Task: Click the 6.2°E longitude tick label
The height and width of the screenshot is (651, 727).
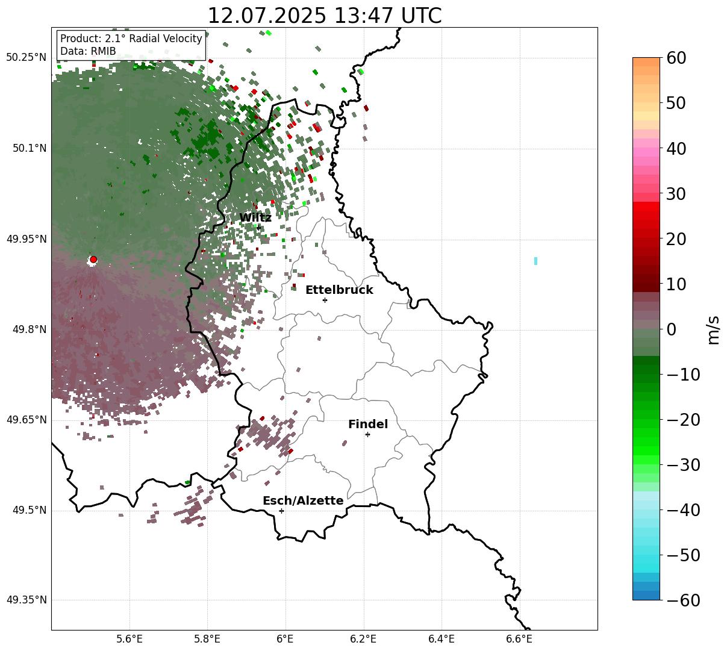Action: tap(363, 639)
